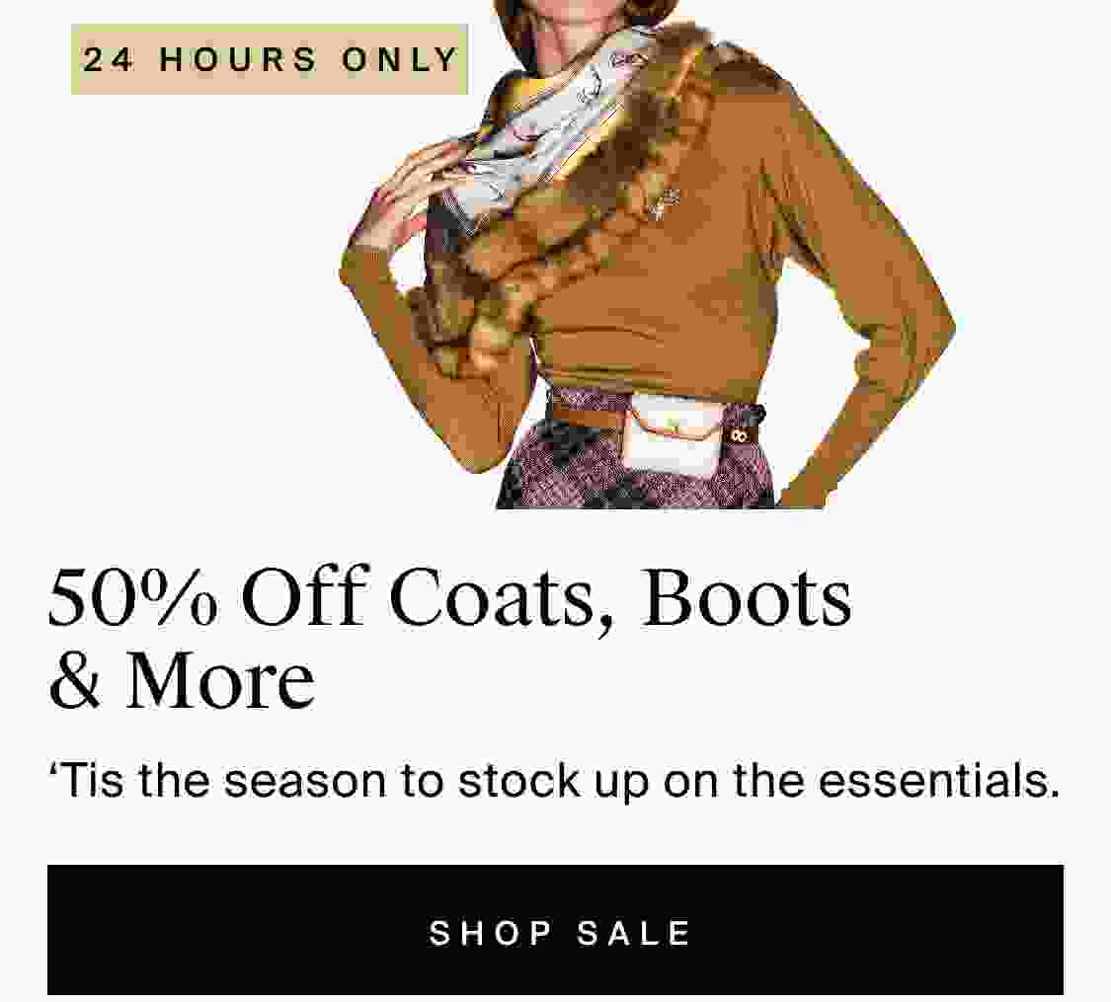Click the word Boots in headline
The width and height of the screenshot is (1111, 1002).
(747, 597)
